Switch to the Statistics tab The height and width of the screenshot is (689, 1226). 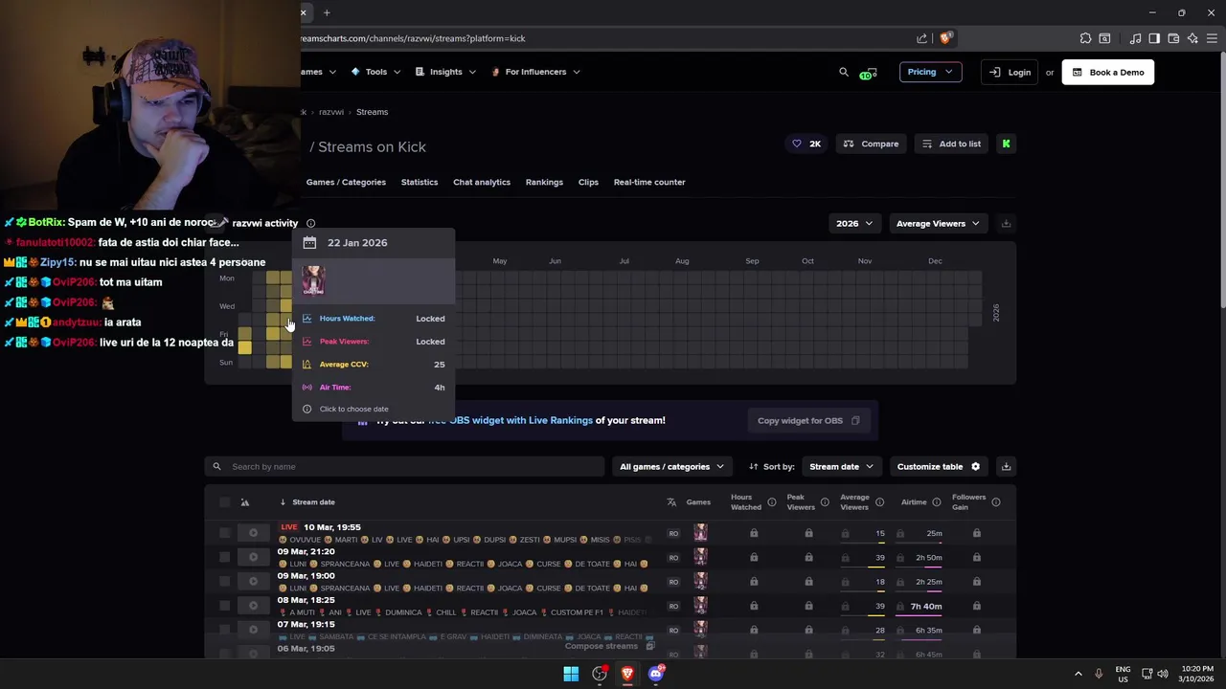coord(420,182)
